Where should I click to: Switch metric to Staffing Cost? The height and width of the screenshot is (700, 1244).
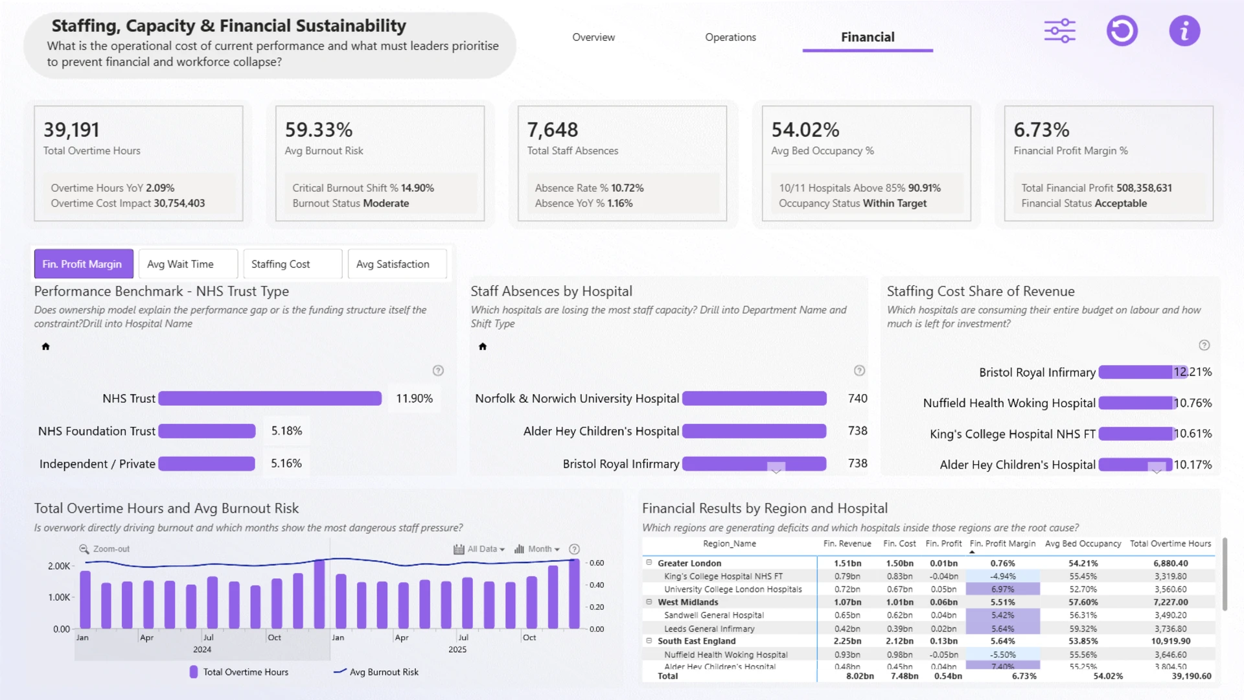tap(292, 264)
